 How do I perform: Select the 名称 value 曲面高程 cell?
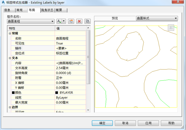[70, 38]
